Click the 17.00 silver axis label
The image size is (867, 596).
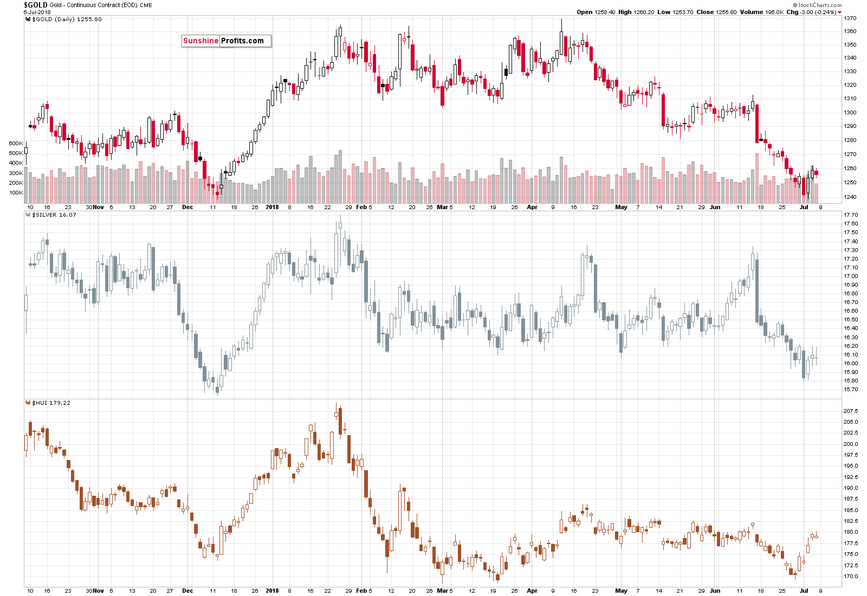[x=851, y=276]
